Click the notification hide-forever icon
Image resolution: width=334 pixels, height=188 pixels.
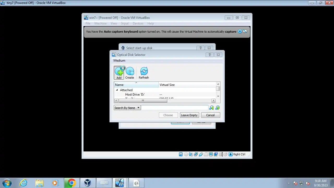(x=245, y=31)
